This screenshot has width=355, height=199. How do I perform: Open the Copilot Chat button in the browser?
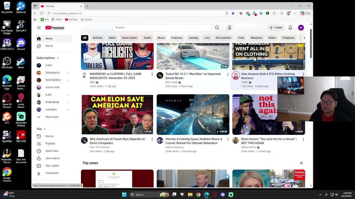tap(306, 13)
